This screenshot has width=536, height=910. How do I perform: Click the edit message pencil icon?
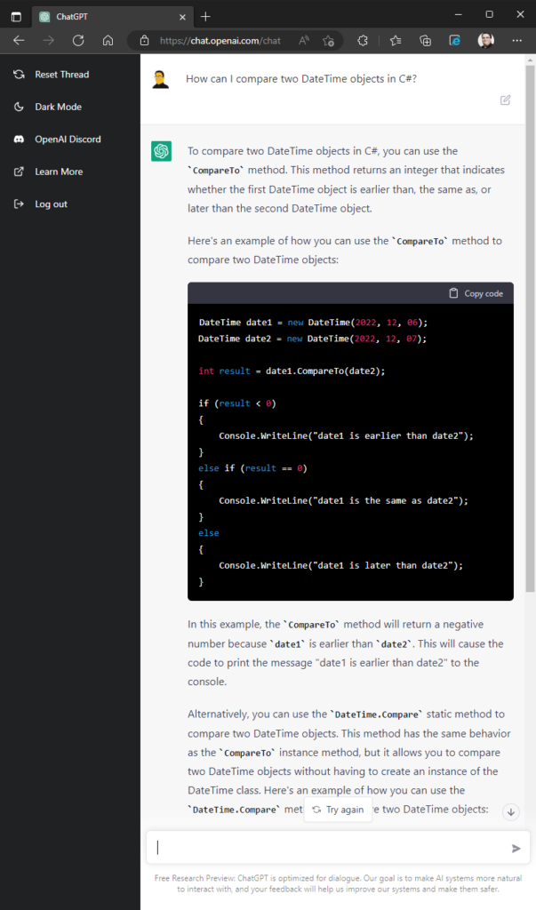pyautogui.click(x=506, y=100)
